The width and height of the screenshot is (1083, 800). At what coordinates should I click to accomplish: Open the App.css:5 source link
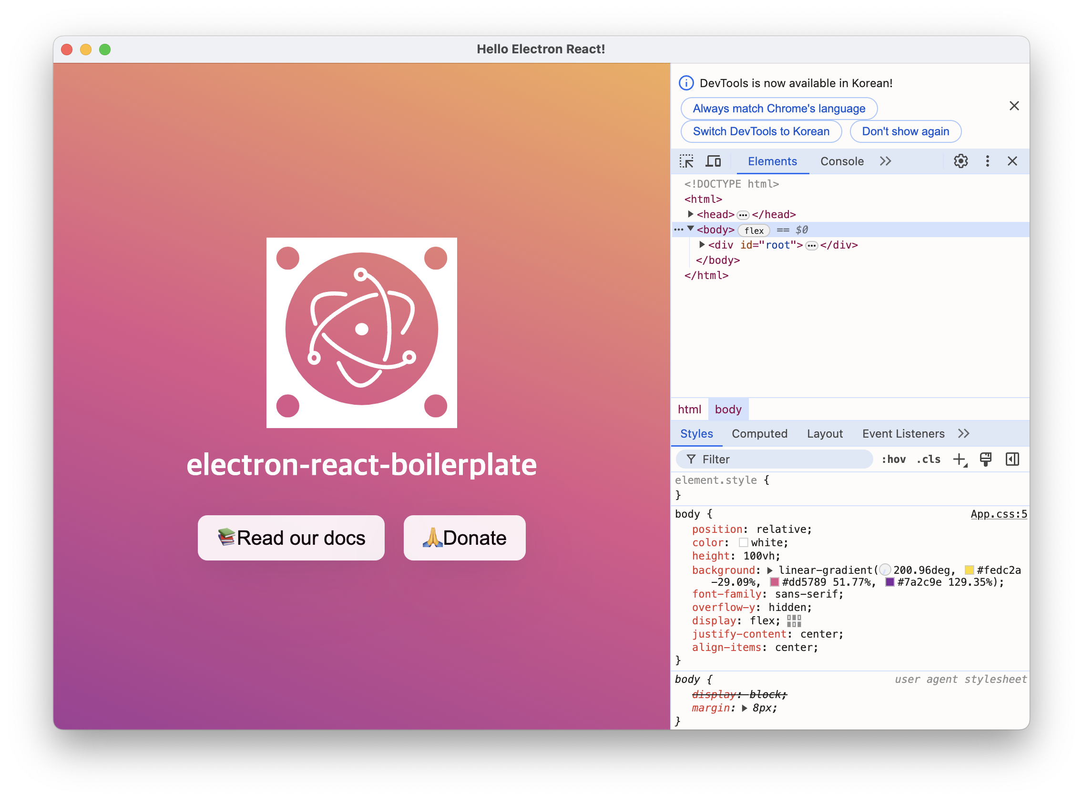(998, 514)
